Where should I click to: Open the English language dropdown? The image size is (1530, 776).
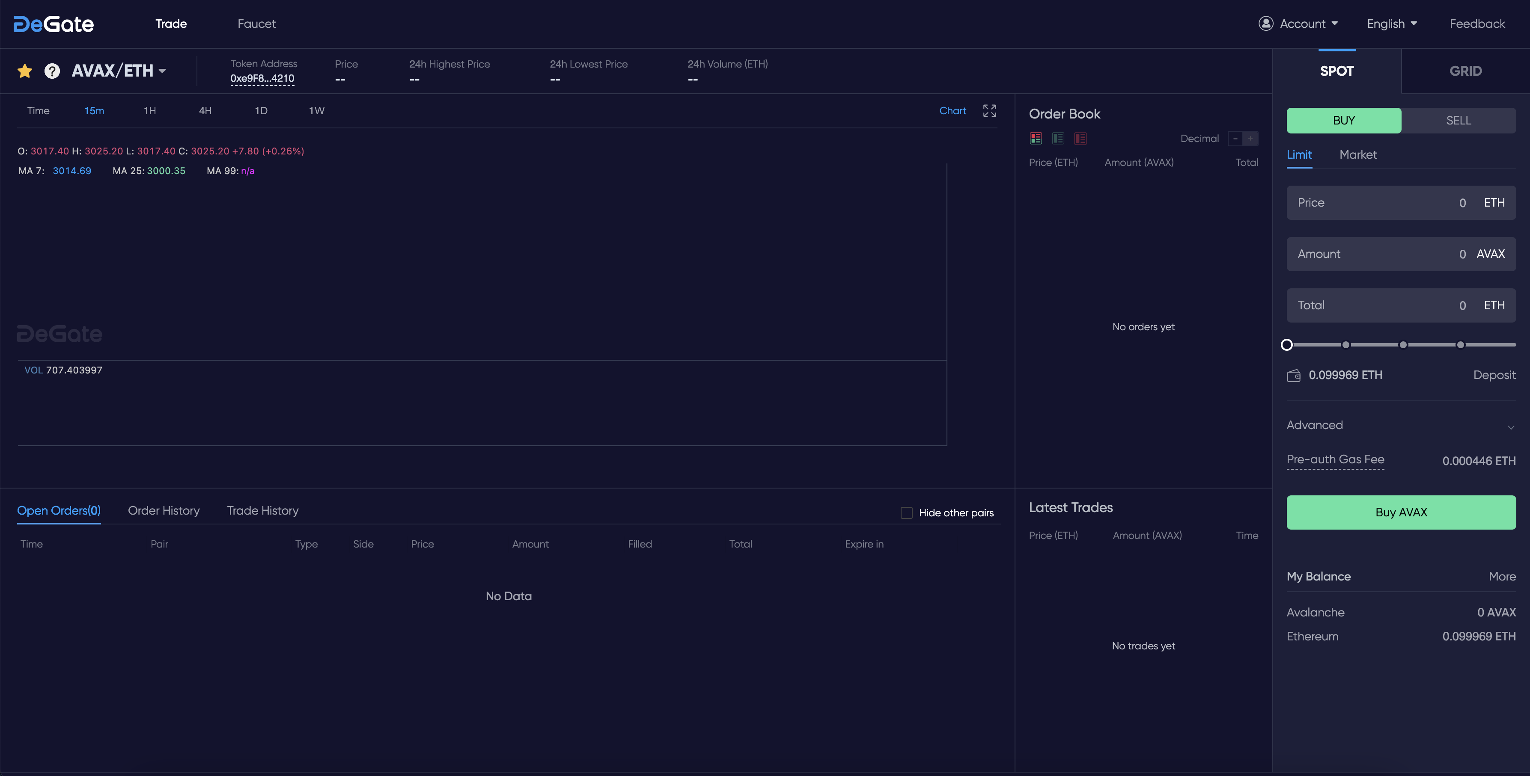pos(1392,24)
